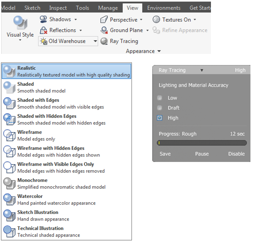253x241 pixels.
Task: Expand the Appearance panel arrow
Action: click(x=159, y=51)
